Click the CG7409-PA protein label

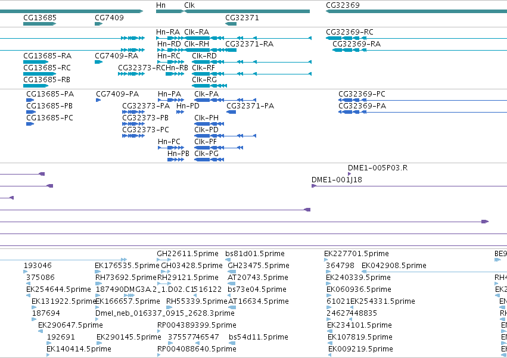click(117, 94)
